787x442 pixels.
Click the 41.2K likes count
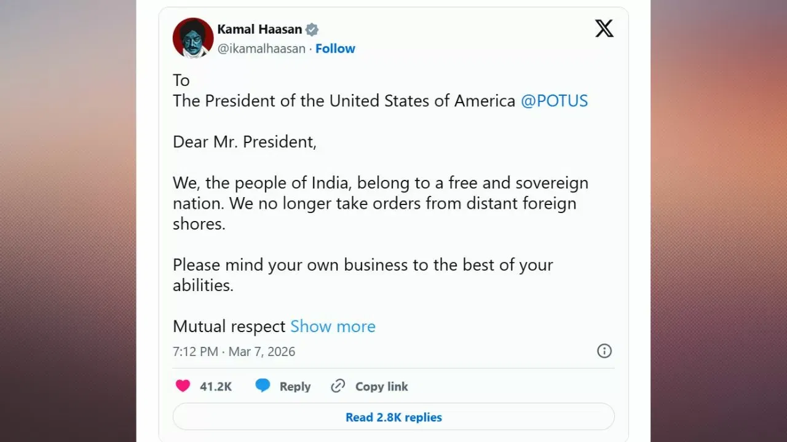click(x=216, y=387)
